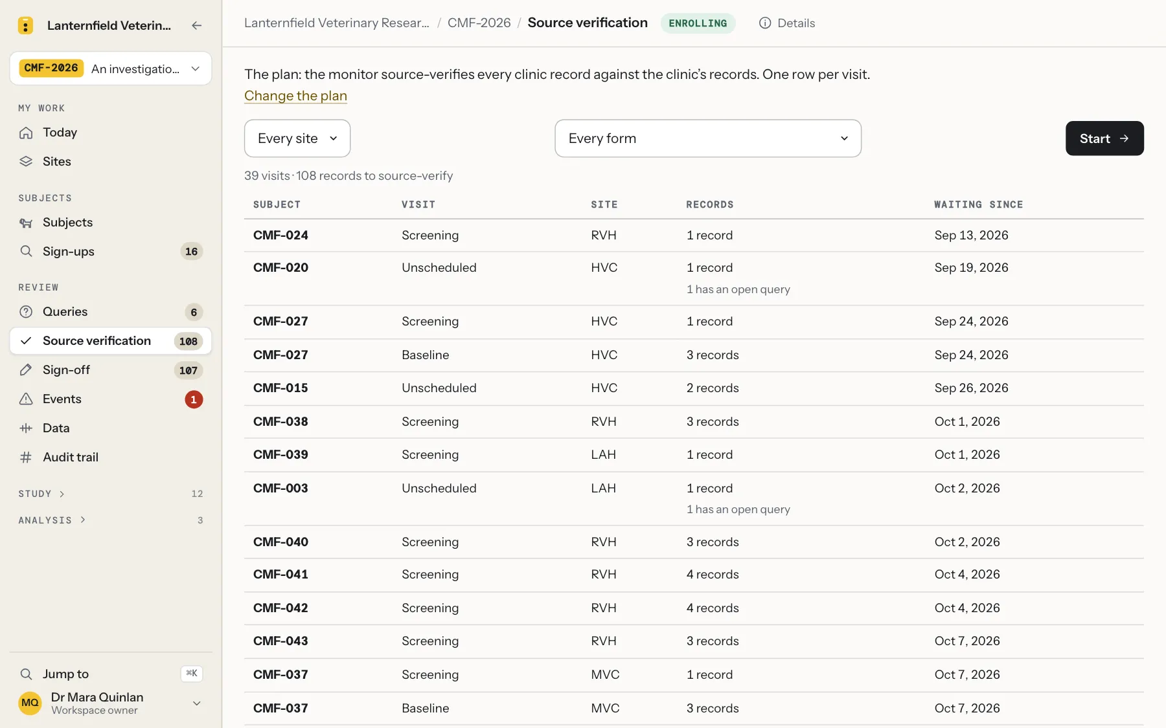Click the ENROLLING status badge

698,23
